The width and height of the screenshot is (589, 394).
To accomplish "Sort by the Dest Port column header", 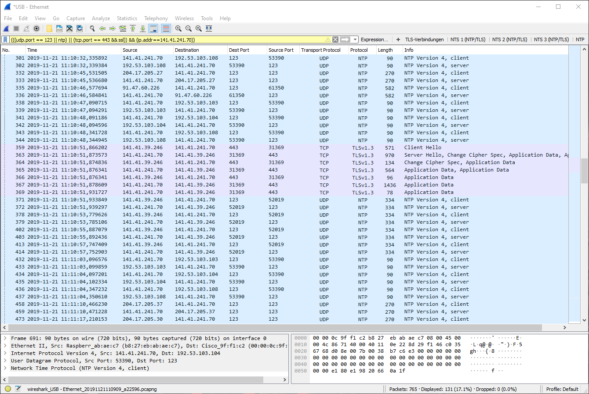I will [x=247, y=50].
